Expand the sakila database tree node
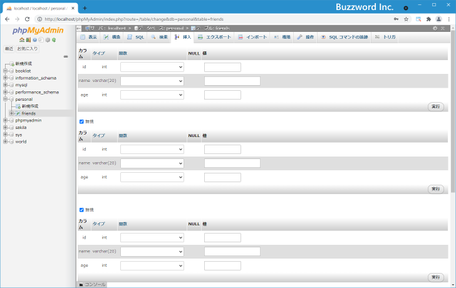This screenshot has width=456, height=288. coord(5,127)
